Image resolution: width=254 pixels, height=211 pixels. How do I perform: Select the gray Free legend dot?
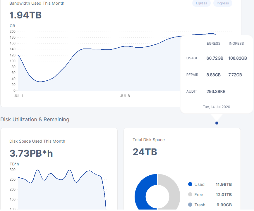[x=190, y=195]
